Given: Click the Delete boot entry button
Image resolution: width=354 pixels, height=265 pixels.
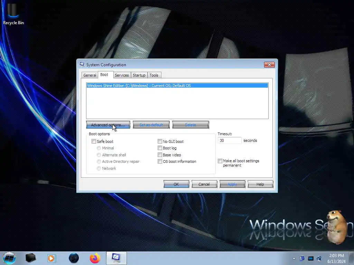Looking at the screenshot, I should pos(190,125).
